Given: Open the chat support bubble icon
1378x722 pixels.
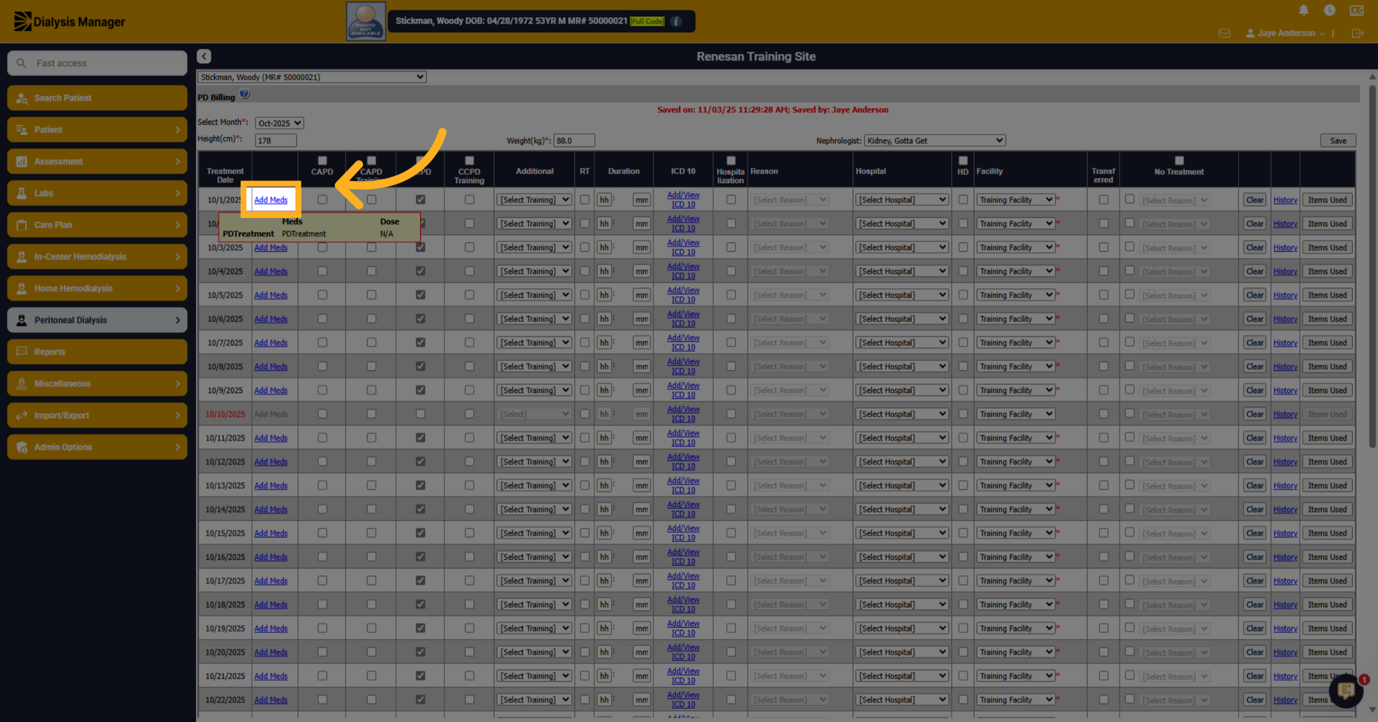Looking at the screenshot, I should (x=1346, y=690).
